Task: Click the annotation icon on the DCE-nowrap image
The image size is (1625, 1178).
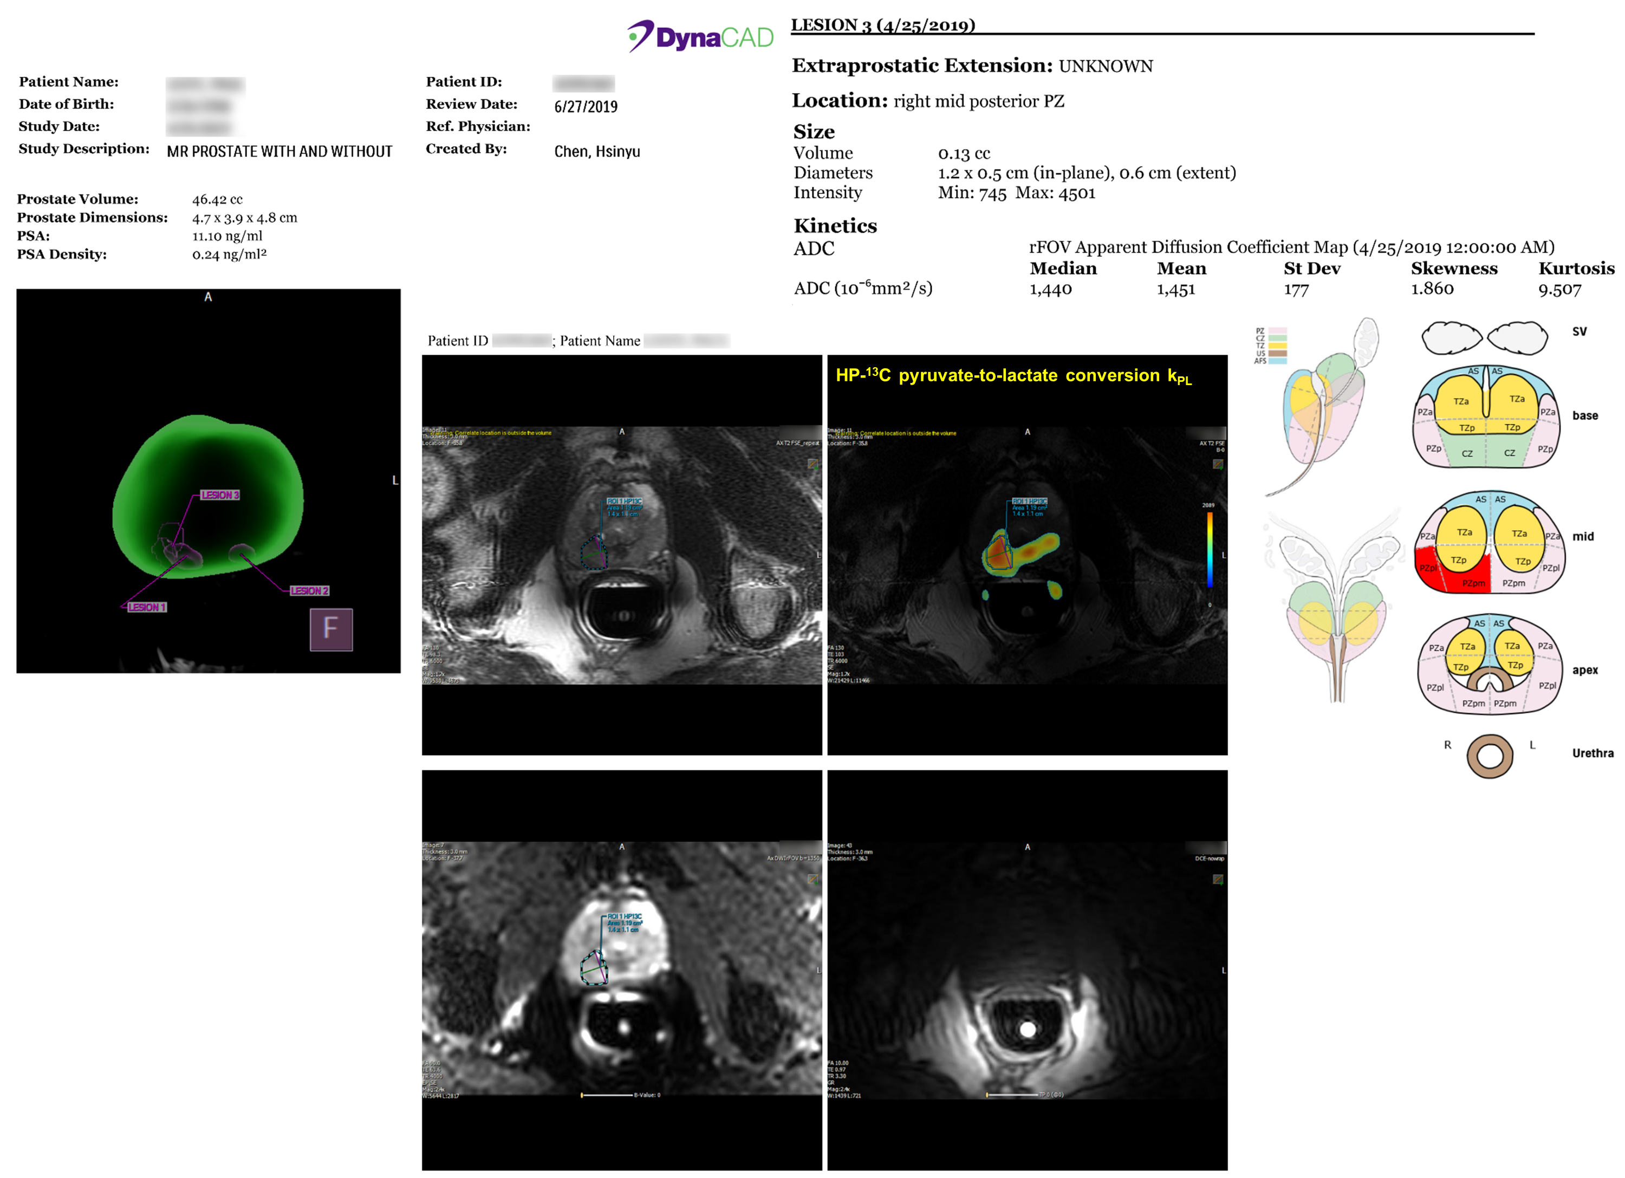Action: coord(1217,879)
